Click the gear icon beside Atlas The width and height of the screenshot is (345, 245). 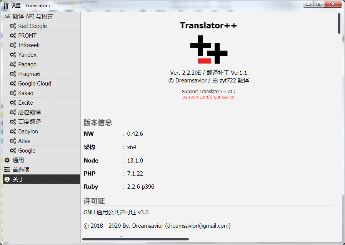13,141
